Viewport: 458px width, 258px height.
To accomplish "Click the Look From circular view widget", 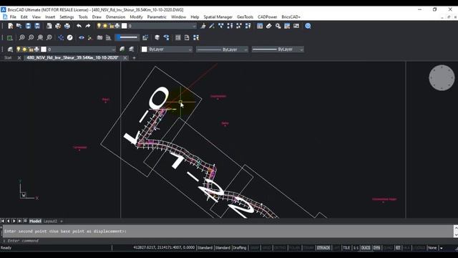I will click(x=442, y=78).
